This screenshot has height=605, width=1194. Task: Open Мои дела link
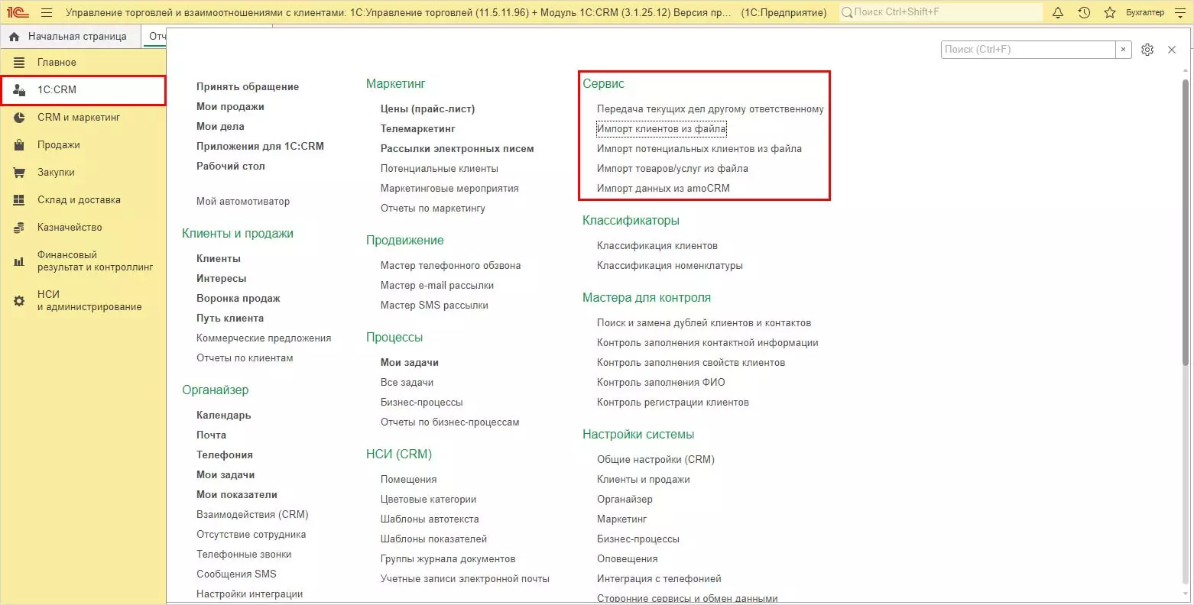pos(220,127)
